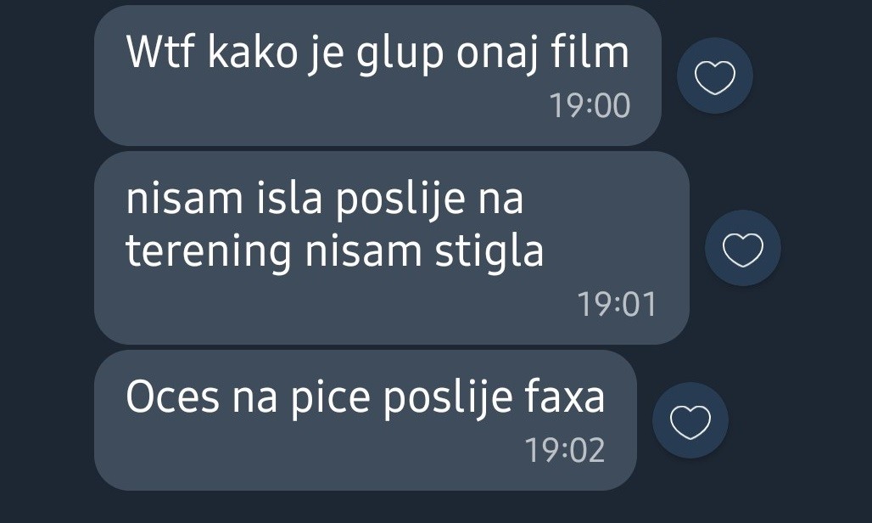This screenshot has width=872, height=523.
Task: Click the word 'Oces' in last message
Action: coord(172,397)
